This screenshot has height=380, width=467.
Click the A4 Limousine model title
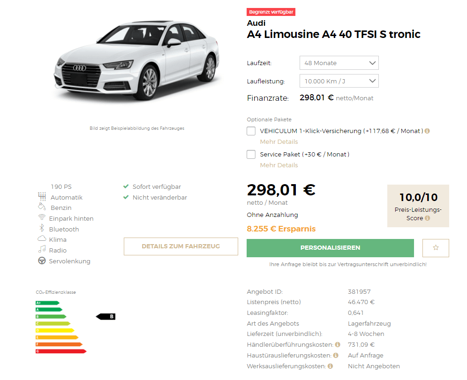pos(333,34)
